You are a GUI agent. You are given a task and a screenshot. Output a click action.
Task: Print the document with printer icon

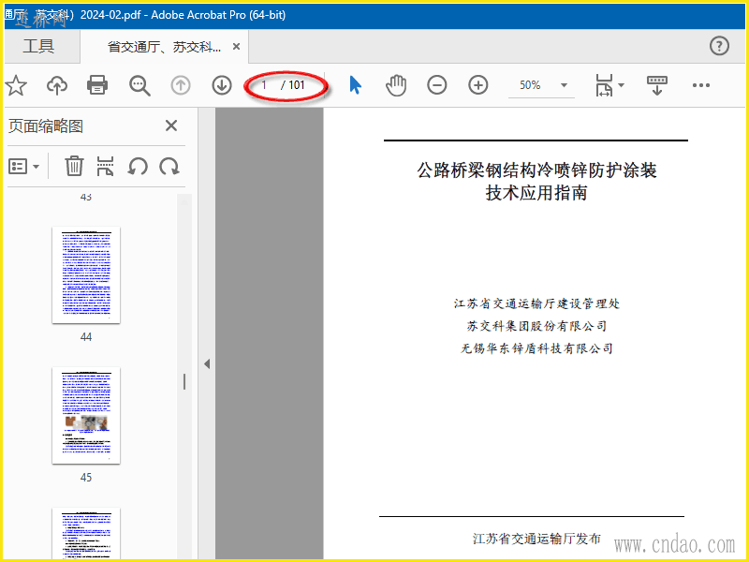(x=97, y=85)
